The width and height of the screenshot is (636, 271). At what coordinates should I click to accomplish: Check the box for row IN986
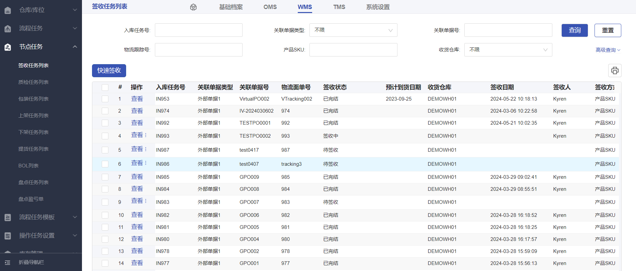pyautogui.click(x=105, y=164)
